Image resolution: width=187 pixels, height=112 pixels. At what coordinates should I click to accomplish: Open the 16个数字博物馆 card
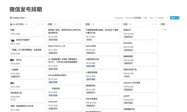27,52
